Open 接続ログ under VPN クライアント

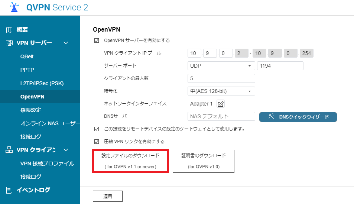(31, 177)
